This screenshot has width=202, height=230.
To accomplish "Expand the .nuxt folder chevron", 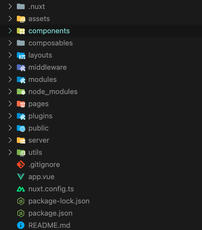I will pyautogui.click(x=10, y=7).
